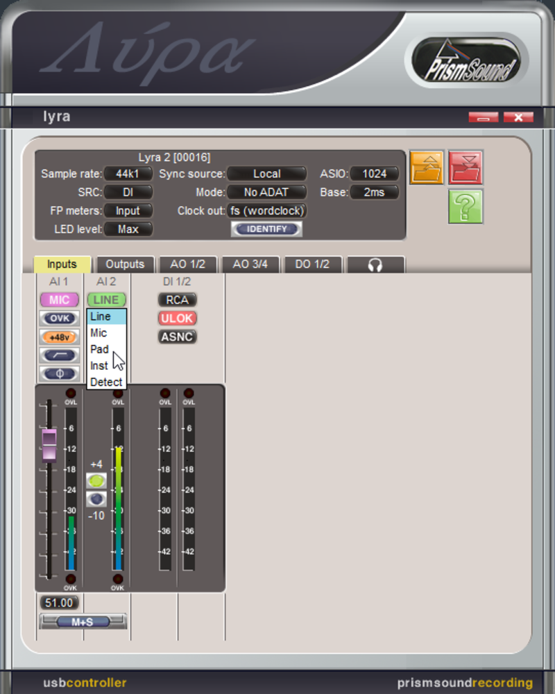
Task: Choose Detect in the AI 2 menu
Action: tap(107, 382)
